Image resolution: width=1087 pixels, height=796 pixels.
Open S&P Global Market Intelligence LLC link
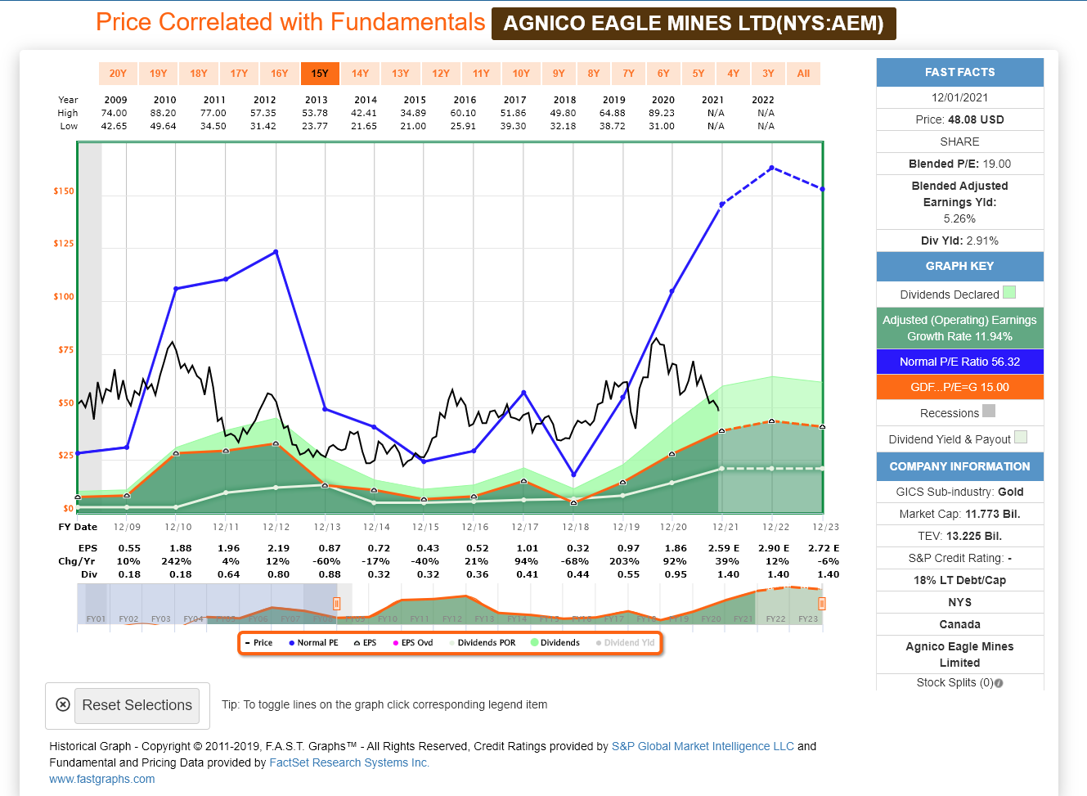coord(703,746)
